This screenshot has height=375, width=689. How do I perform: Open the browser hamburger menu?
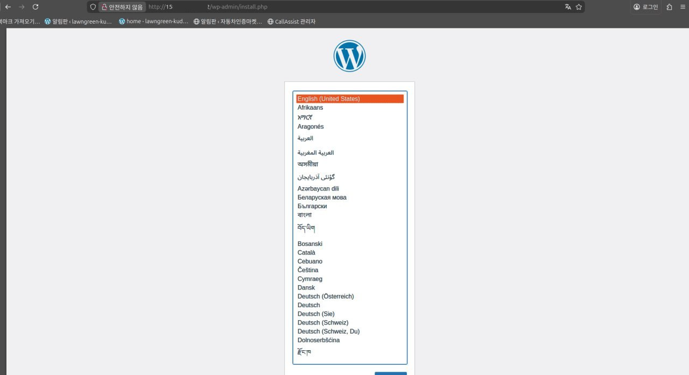[683, 7]
